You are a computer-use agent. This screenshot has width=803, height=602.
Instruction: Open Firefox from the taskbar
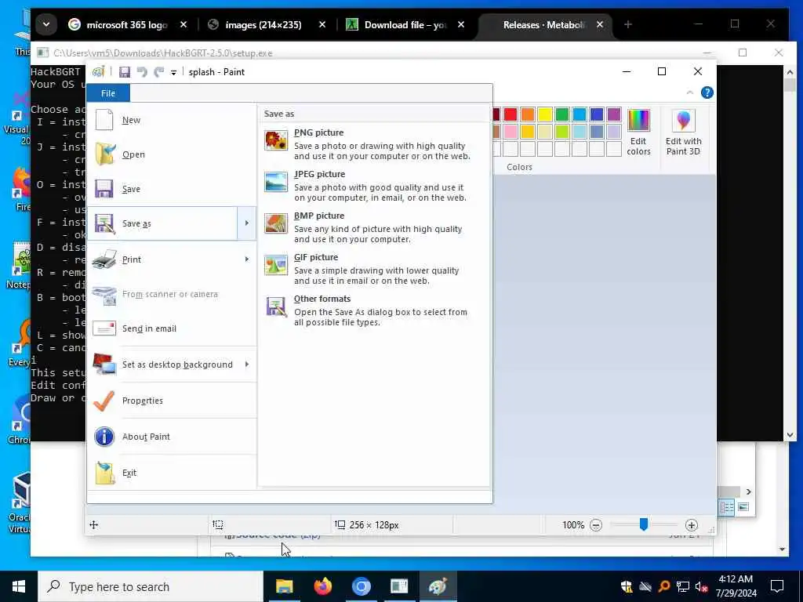pos(322,586)
